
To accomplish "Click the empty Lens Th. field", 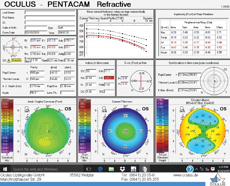I will point(68,93).
